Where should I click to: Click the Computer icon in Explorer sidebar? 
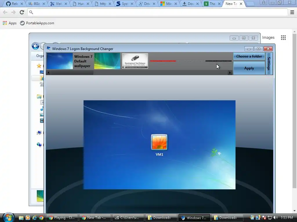click(39, 133)
